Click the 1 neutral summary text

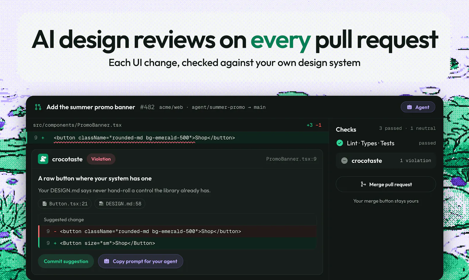click(x=423, y=128)
